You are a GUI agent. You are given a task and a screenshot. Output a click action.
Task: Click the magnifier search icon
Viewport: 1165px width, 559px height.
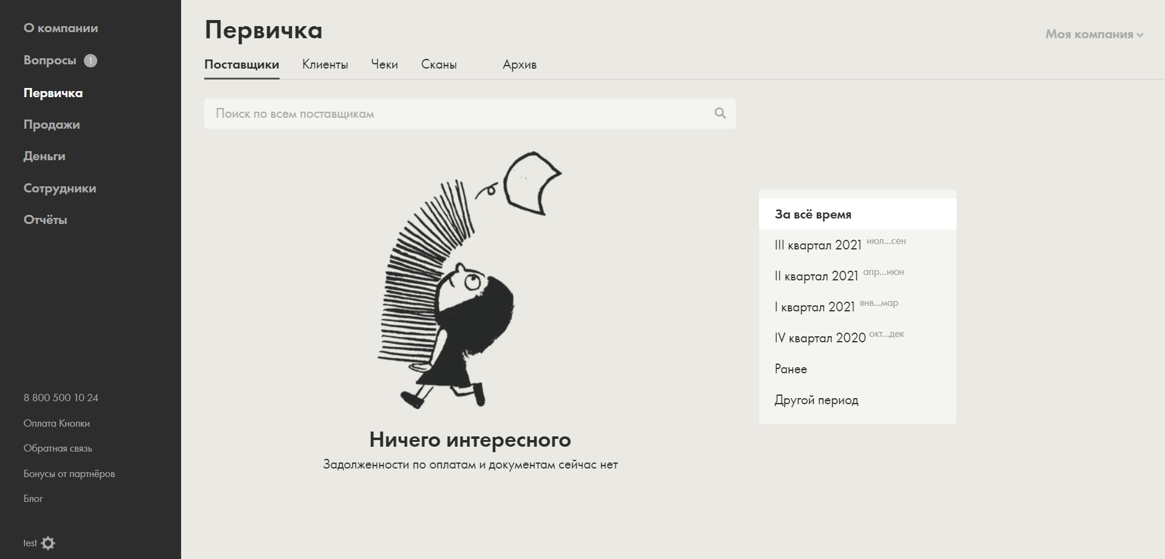720,113
